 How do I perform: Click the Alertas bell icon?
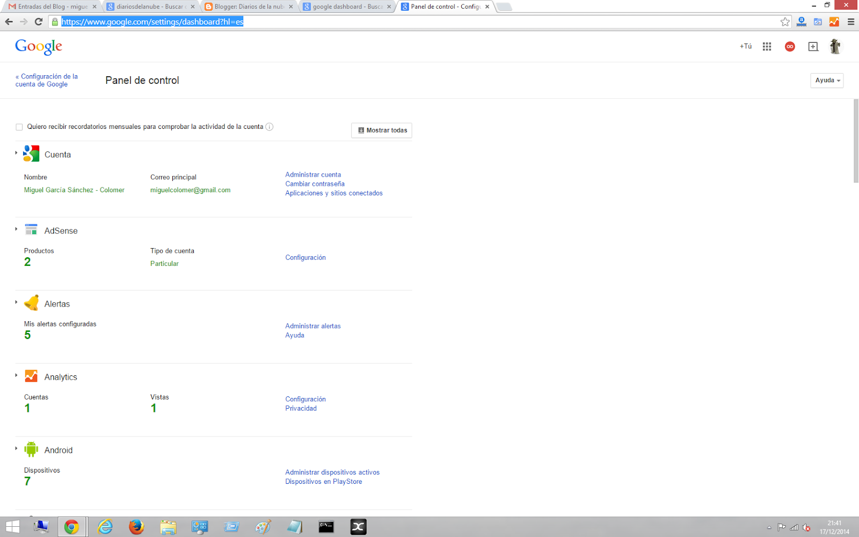tap(32, 303)
